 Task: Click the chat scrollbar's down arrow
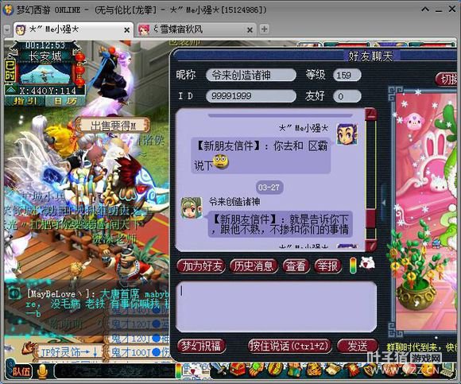371,245
